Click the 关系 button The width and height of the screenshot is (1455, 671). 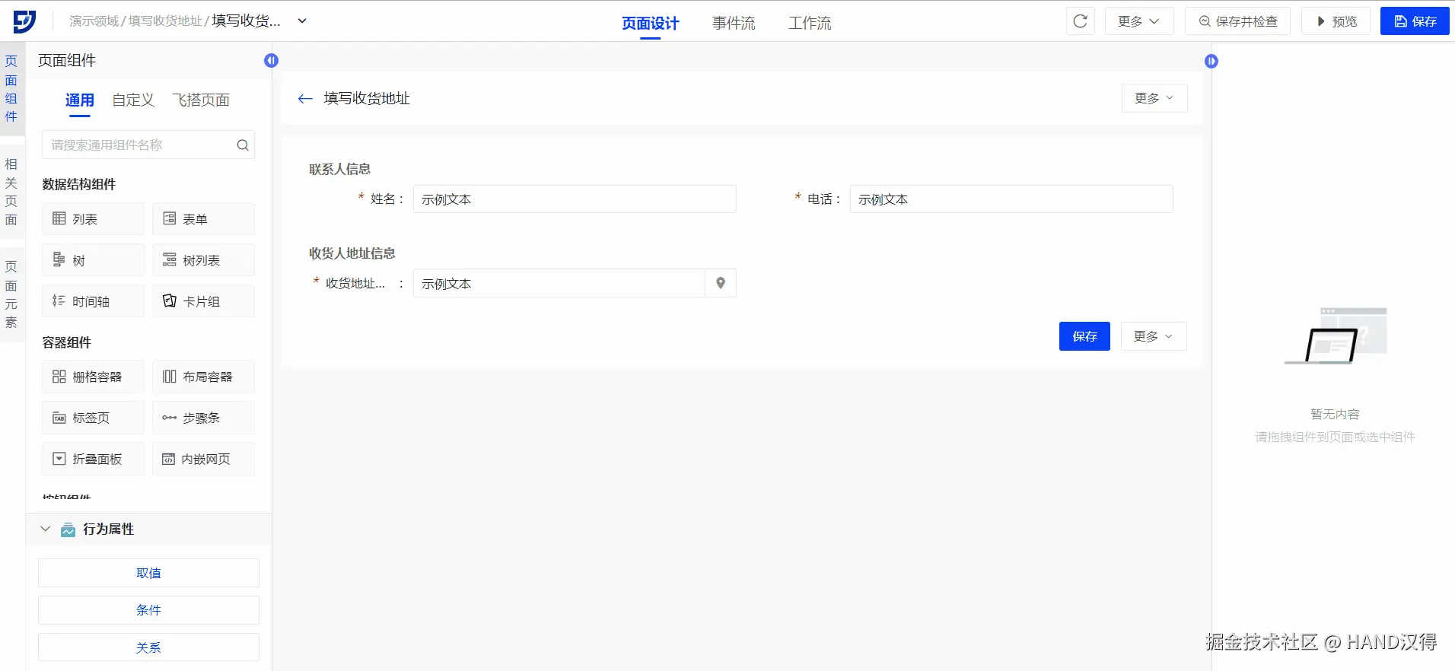point(148,647)
